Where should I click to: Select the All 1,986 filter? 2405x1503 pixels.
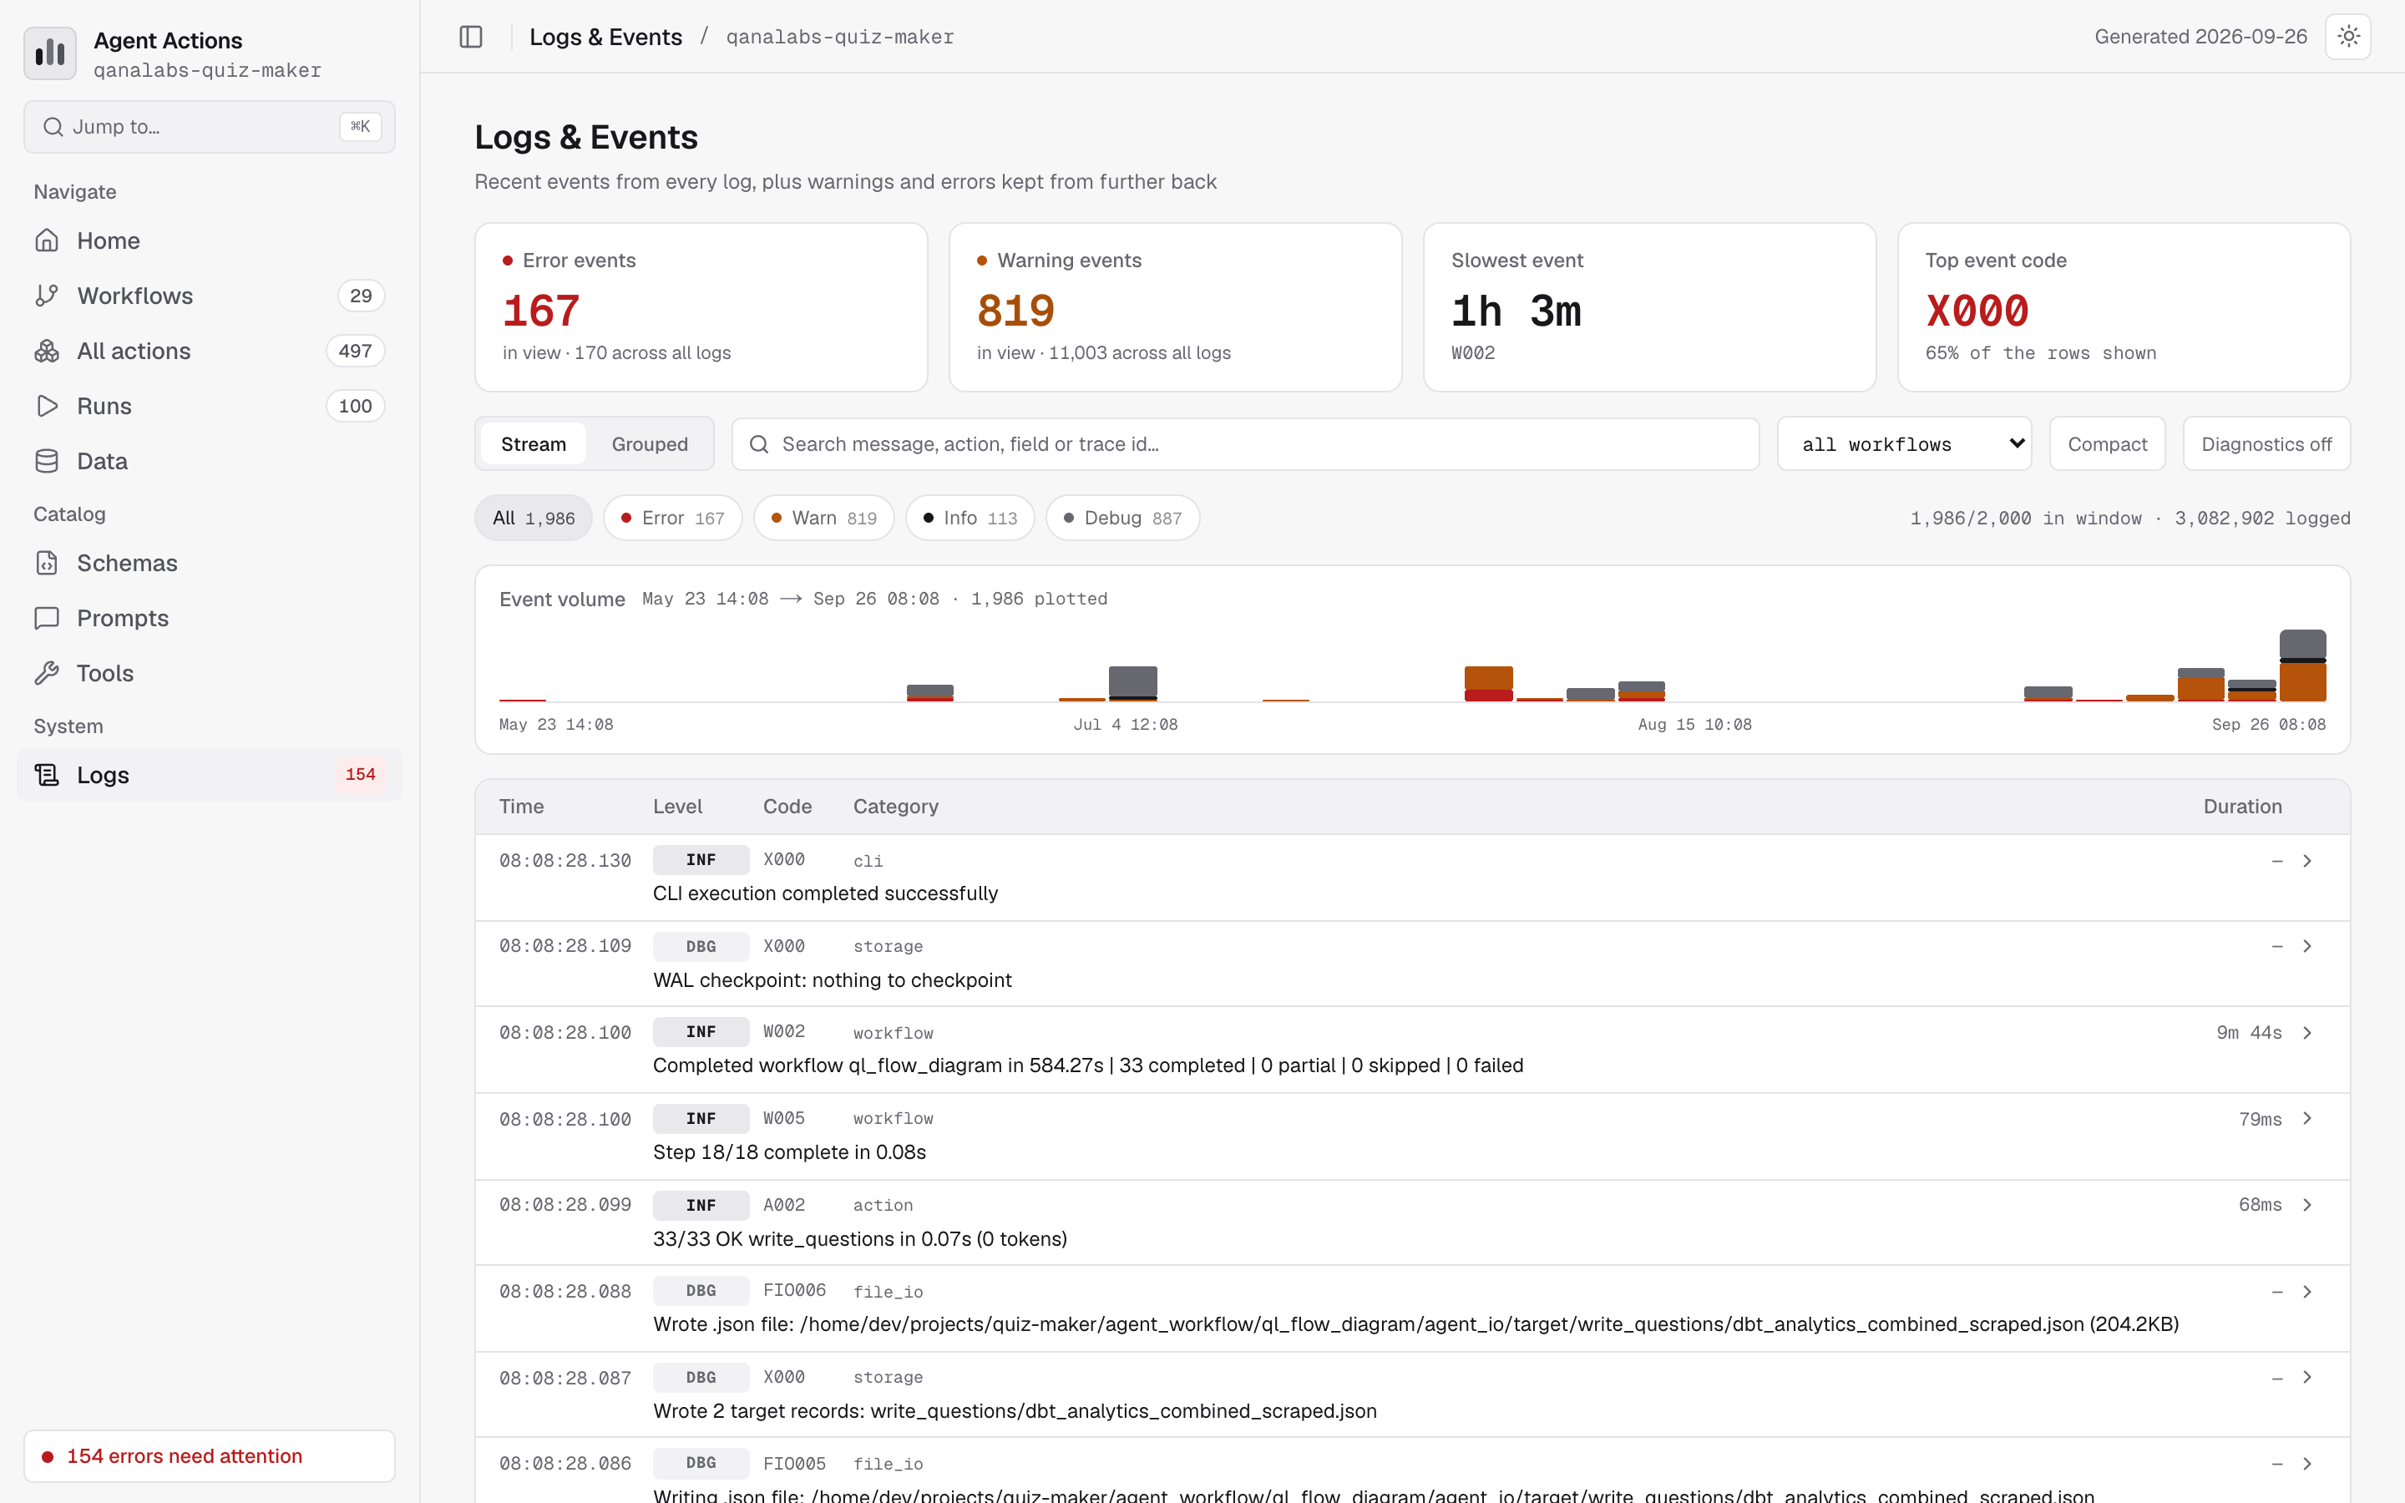click(x=534, y=518)
